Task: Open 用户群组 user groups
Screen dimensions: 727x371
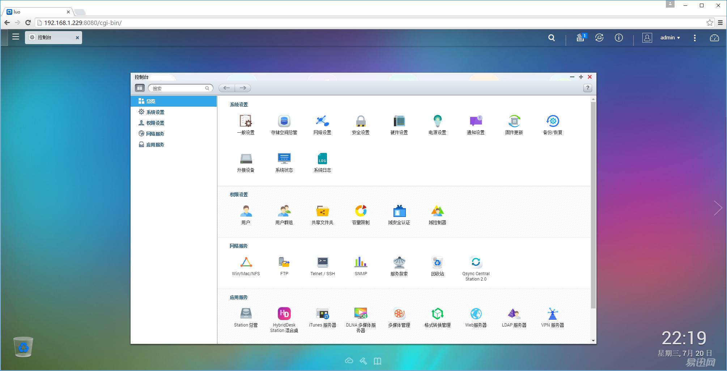Action: [284, 215]
